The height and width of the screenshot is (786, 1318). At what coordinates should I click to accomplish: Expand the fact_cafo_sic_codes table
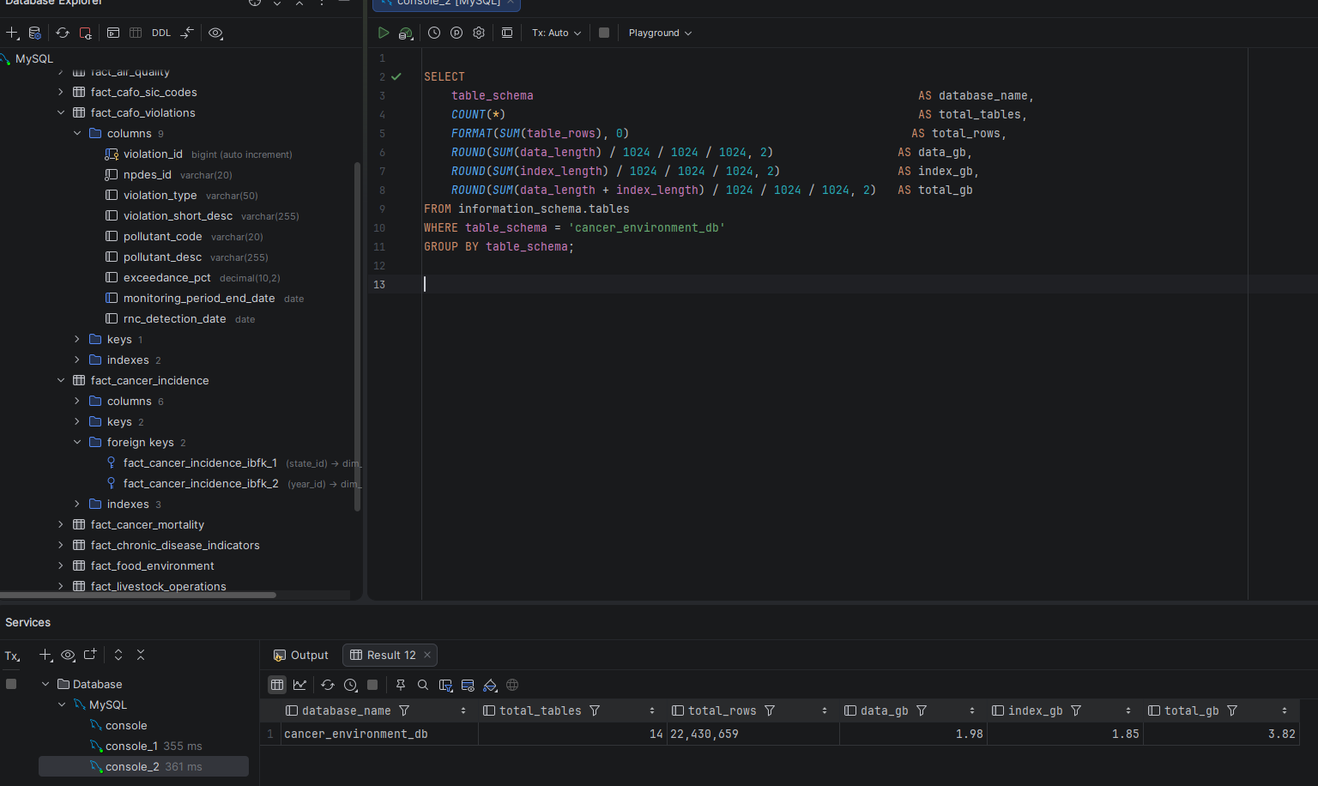click(x=60, y=92)
